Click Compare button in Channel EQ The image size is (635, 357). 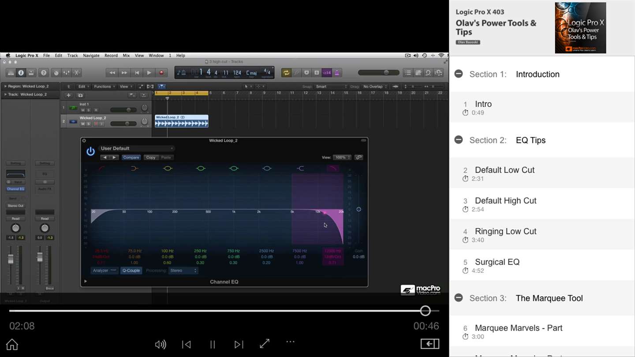pyautogui.click(x=131, y=157)
